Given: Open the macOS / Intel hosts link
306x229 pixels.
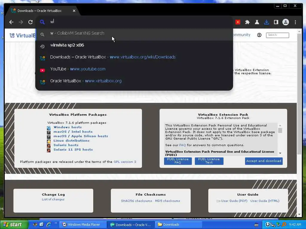Looking at the screenshot, I should [x=73, y=131].
